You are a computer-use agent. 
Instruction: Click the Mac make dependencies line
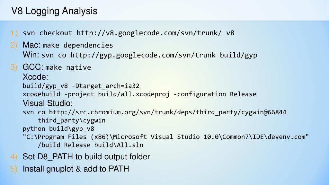coord(68,45)
